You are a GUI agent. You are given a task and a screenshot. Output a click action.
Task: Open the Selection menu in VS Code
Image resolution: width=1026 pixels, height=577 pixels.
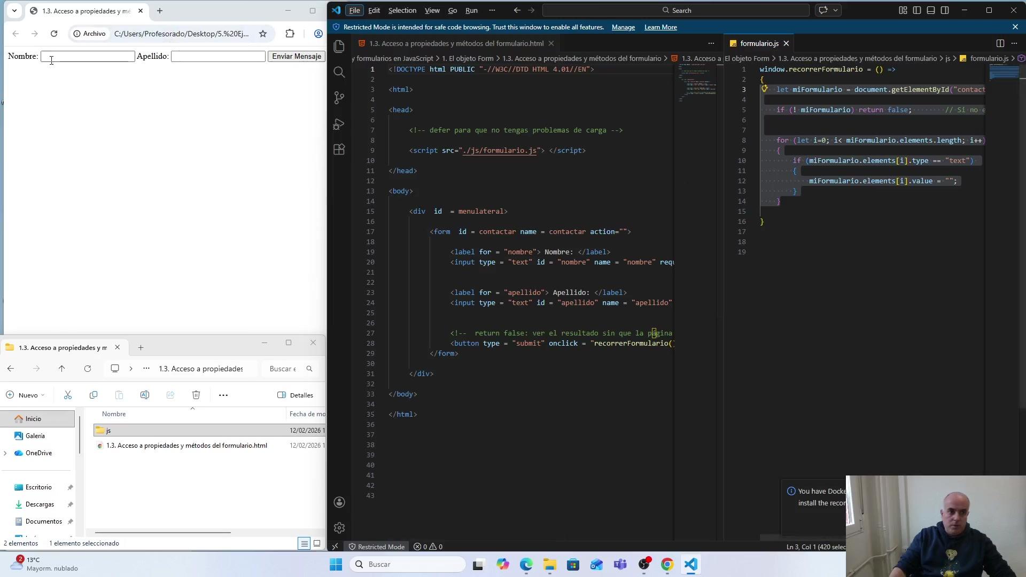pyautogui.click(x=402, y=10)
